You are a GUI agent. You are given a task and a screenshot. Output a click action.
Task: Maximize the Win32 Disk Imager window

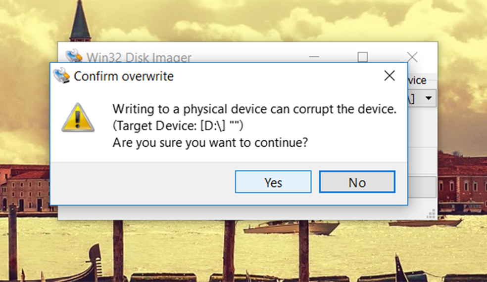click(363, 57)
